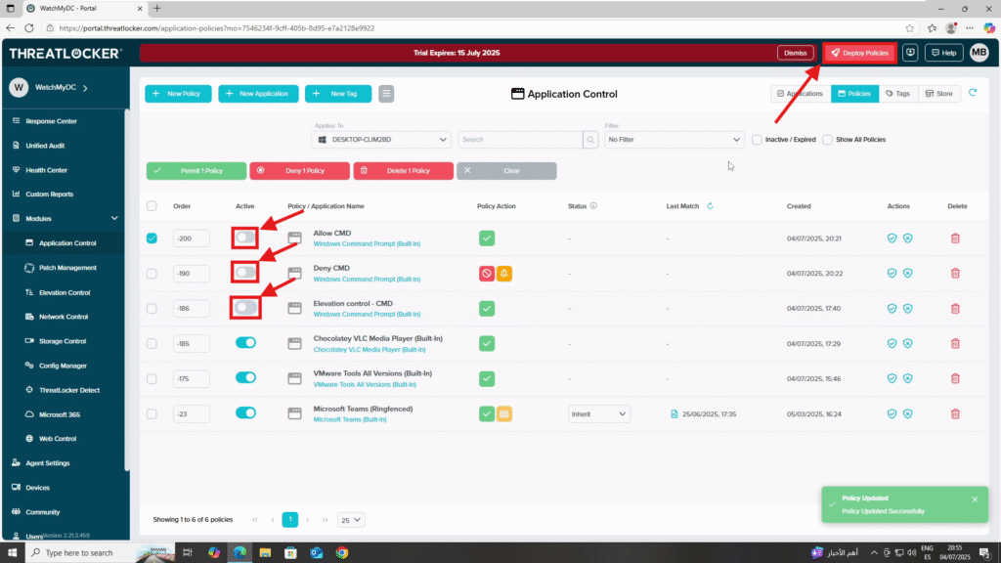Open Microsoft Edge from the taskbar

pyautogui.click(x=239, y=553)
